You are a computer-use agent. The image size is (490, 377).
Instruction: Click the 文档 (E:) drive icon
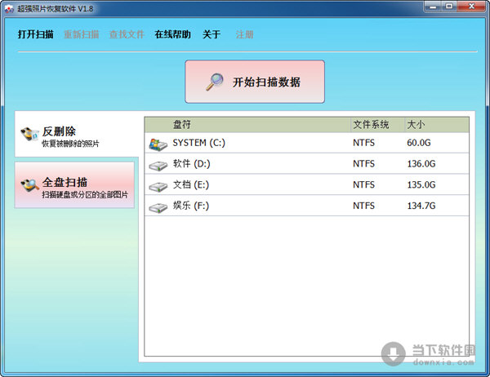[x=158, y=186]
